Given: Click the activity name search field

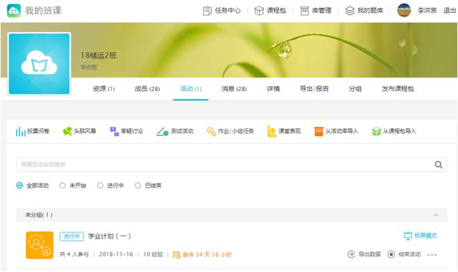Looking at the screenshot, I should (x=224, y=164).
